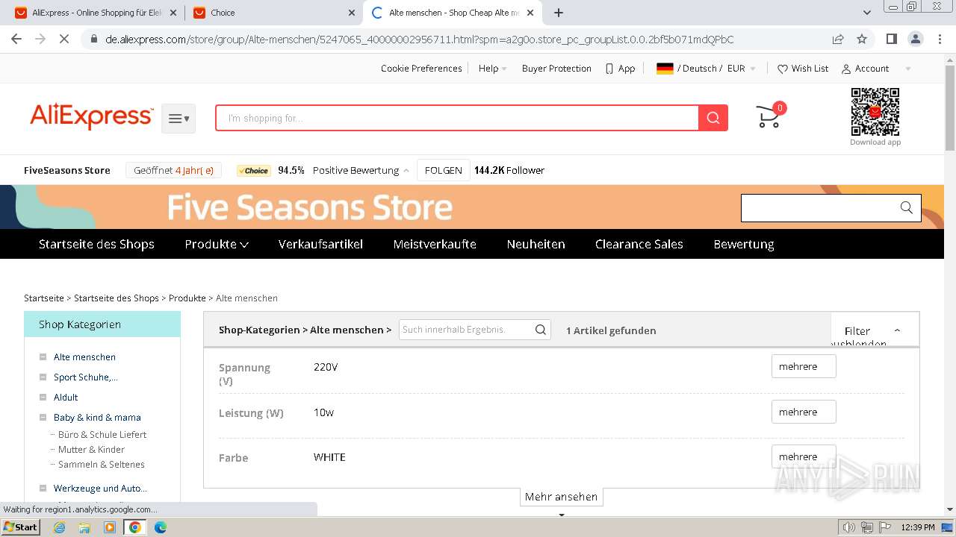Click the App phone icon link
This screenshot has width=956, height=537.
coord(621,68)
